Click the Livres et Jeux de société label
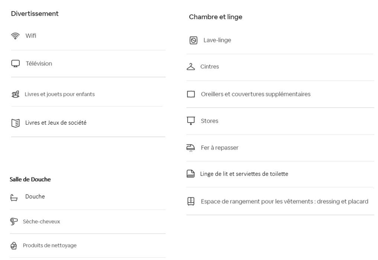The height and width of the screenshot is (260, 378). [56, 122]
